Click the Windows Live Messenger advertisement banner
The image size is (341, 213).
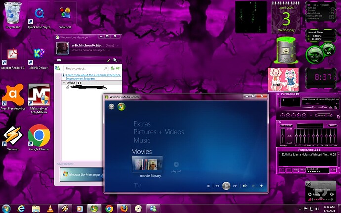pyautogui.click(x=82, y=174)
